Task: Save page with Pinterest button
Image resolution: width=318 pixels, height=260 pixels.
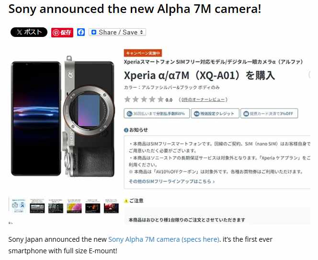Action: click(x=62, y=33)
